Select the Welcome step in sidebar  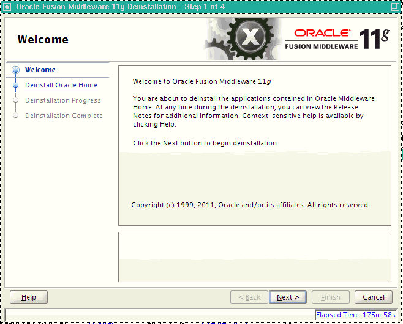(40, 70)
